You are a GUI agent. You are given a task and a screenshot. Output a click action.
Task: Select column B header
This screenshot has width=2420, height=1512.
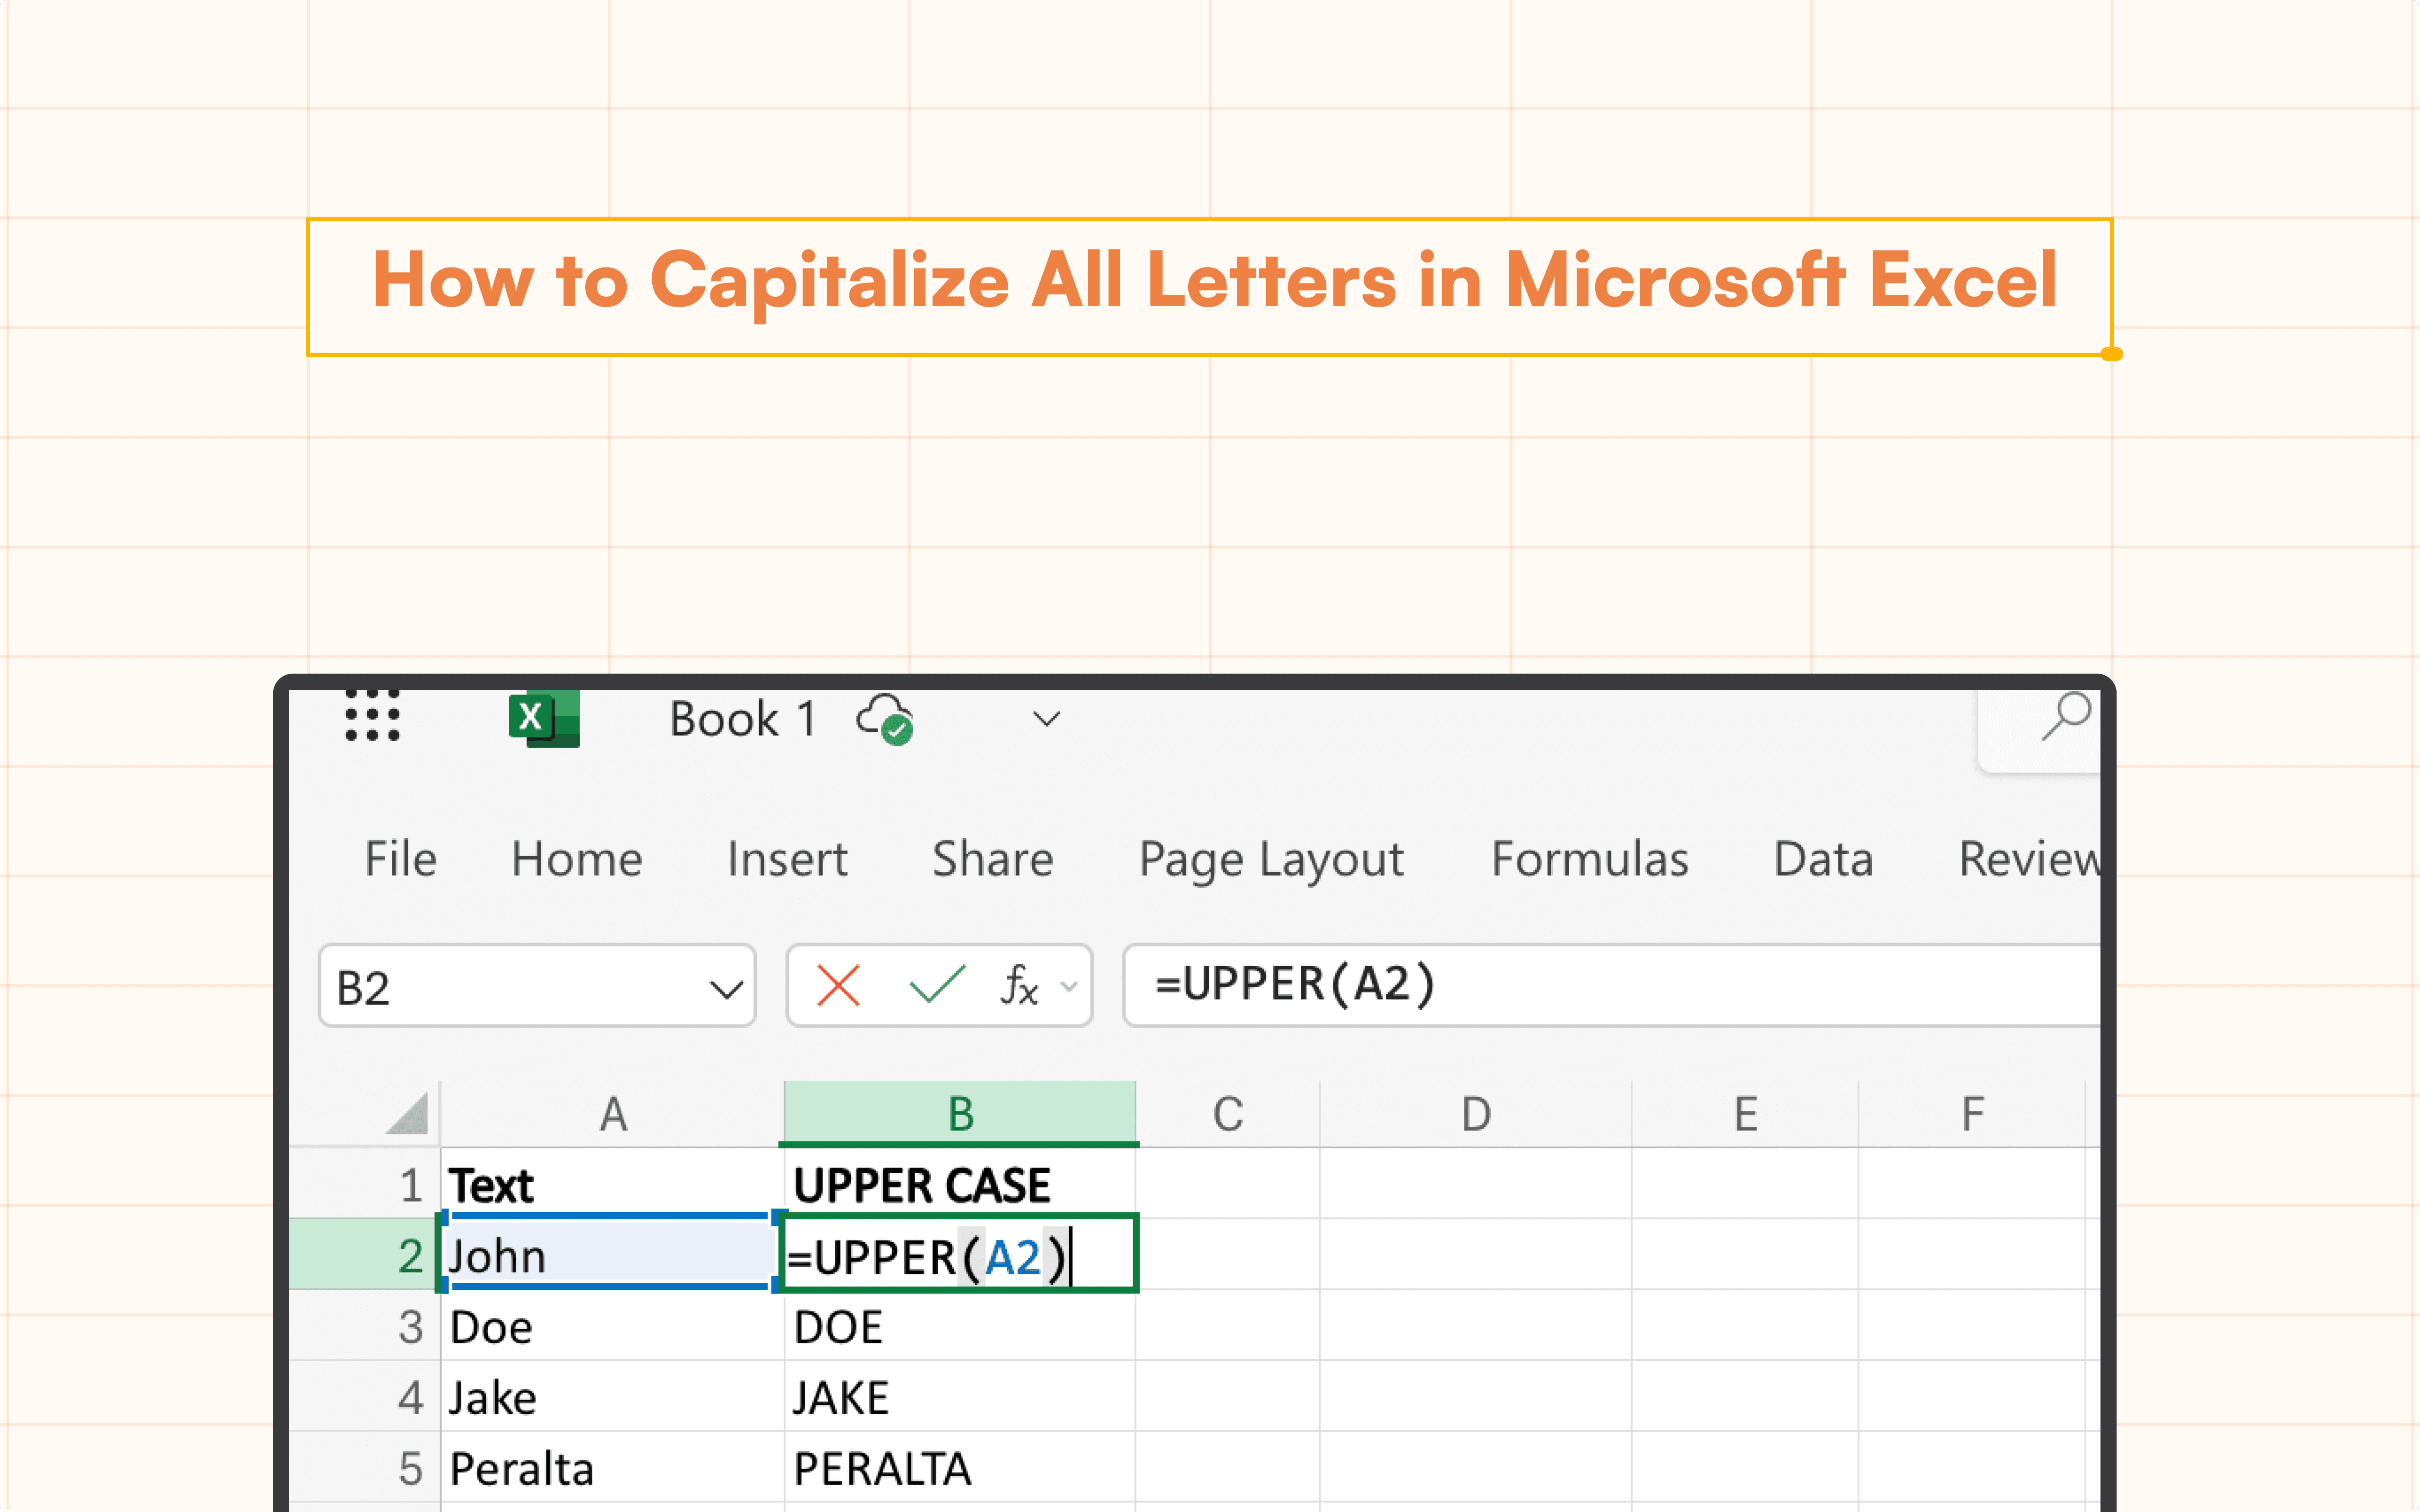tap(960, 1113)
